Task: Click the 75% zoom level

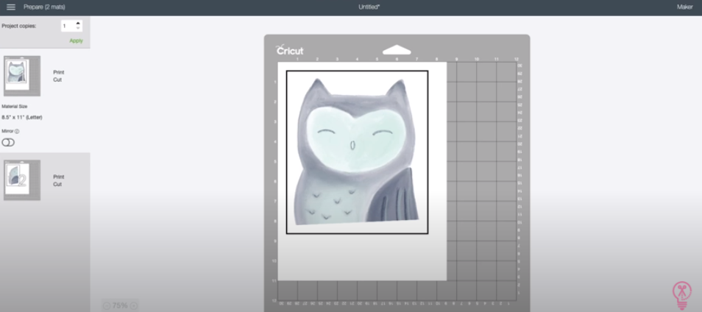Action: click(120, 305)
